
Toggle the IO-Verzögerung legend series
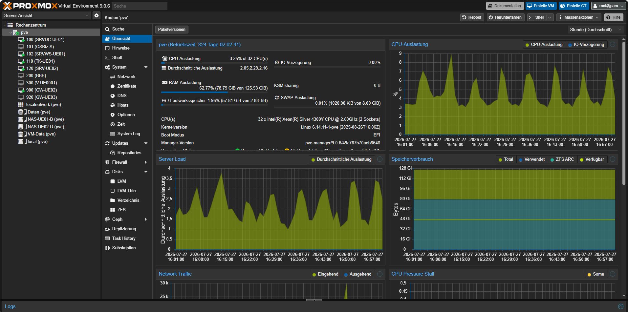pyautogui.click(x=586, y=45)
